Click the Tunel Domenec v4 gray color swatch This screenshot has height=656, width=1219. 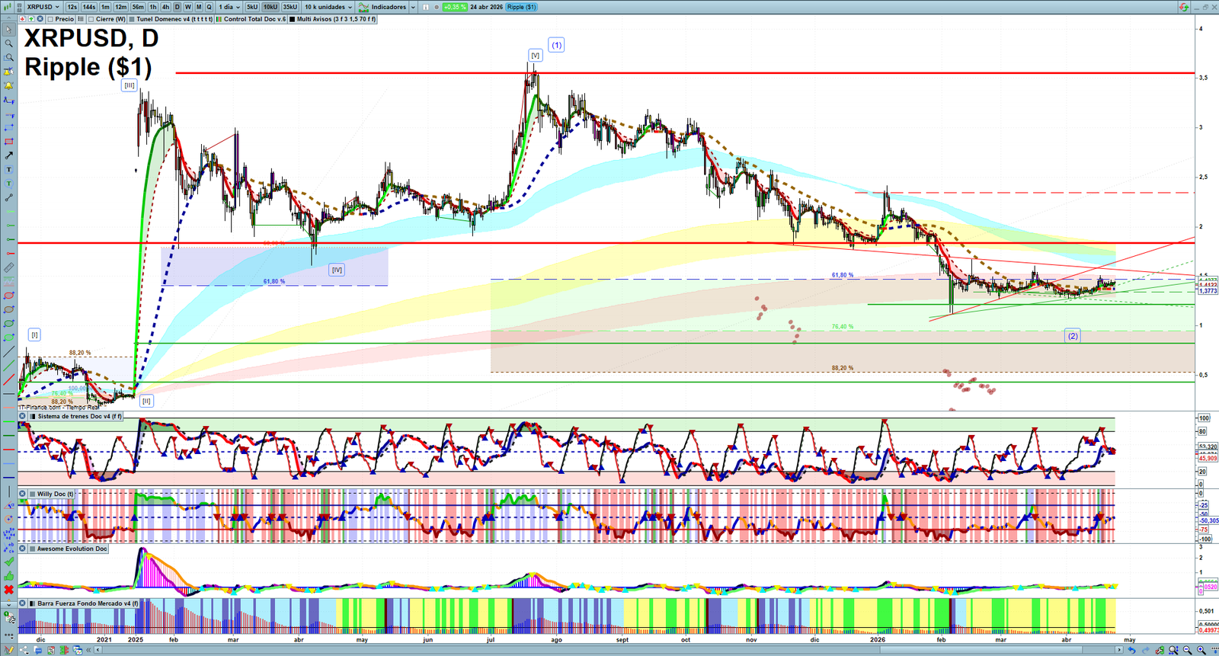(132, 19)
